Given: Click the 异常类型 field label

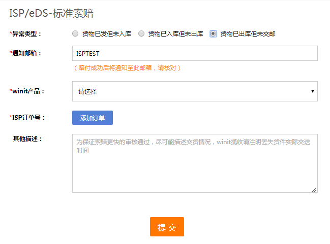Looking at the screenshot, I should [25, 34].
